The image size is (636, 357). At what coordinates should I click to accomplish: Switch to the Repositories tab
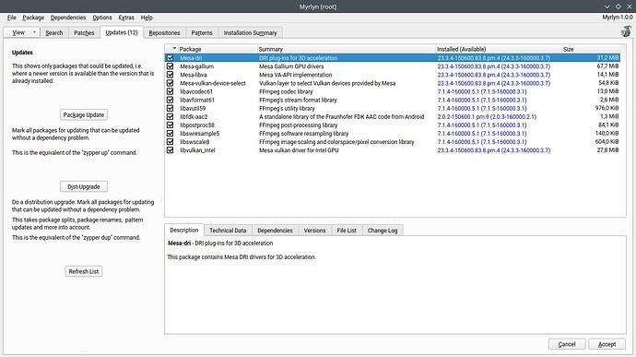(x=164, y=33)
